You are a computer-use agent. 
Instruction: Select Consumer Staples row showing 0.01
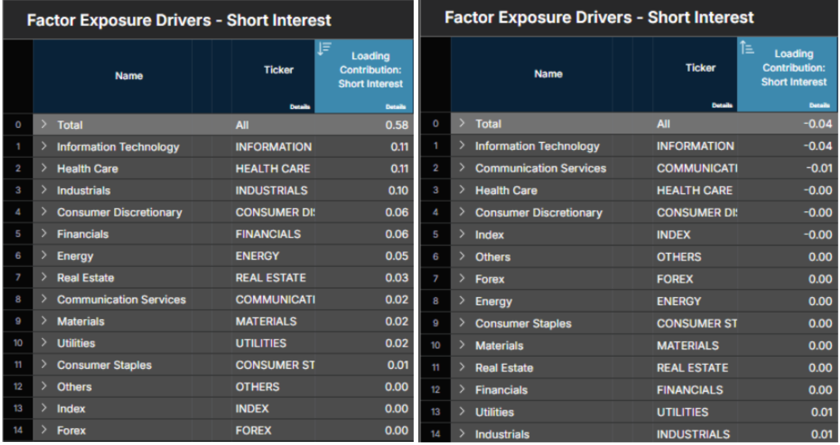(104, 365)
